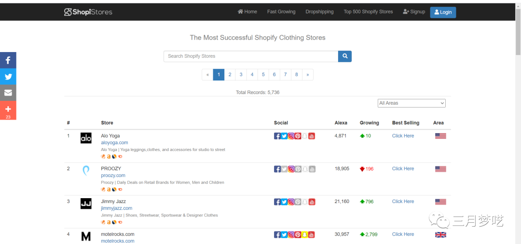The height and width of the screenshot is (244, 521).
Task: Open PROOZY's Facebook icon
Action: tap(277, 169)
